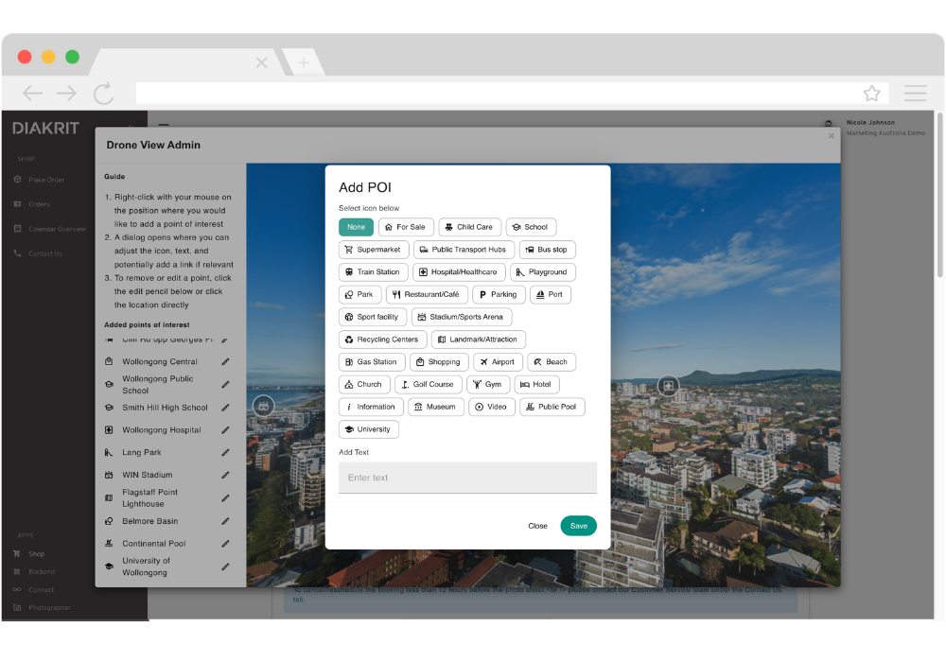The height and width of the screenshot is (662, 946).
Task: Select the Supermarket icon chip
Action: pos(374,250)
